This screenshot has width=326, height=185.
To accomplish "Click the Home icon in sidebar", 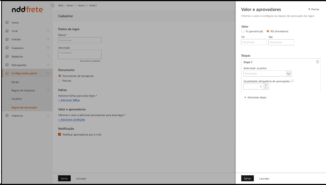I will click(7, 22).
